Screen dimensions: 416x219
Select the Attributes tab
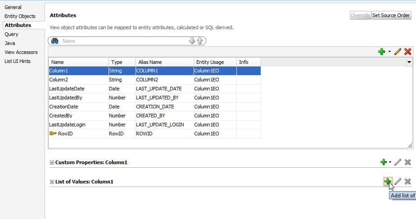tap(18, 25)
